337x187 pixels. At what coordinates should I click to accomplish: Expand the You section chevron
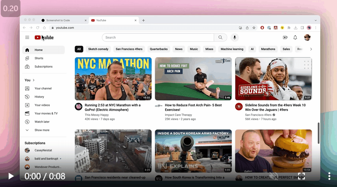tap(33, 80)
